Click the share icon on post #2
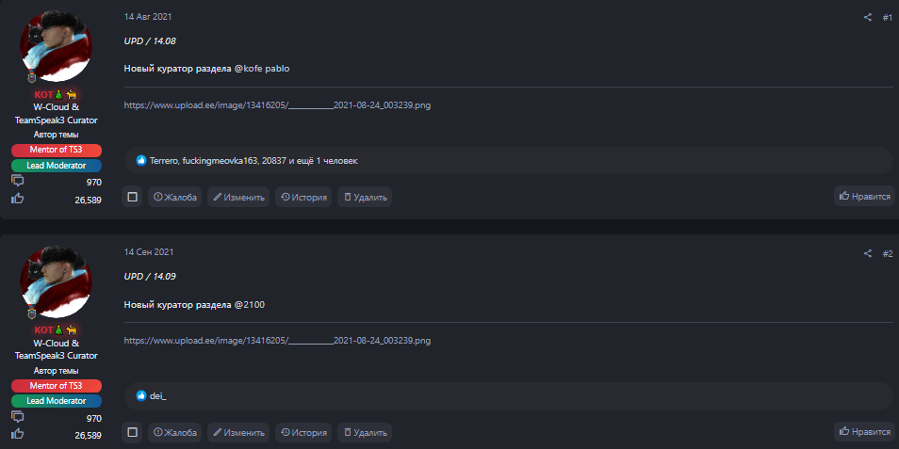 point(868,253)
